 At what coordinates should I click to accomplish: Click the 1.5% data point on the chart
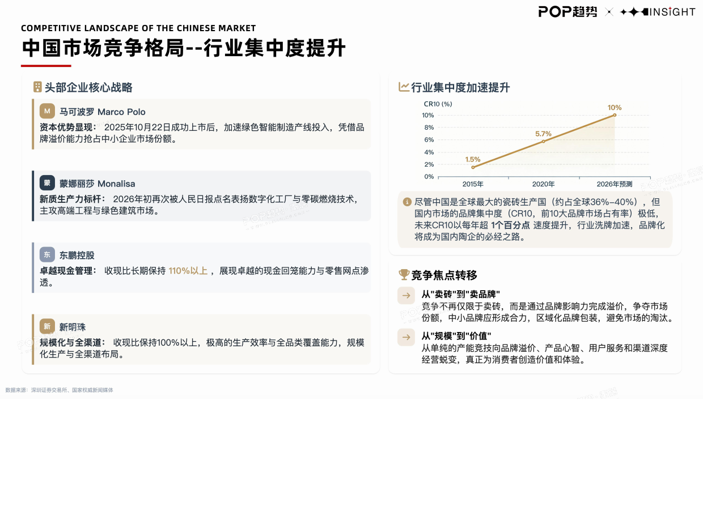pyautogui.click(x=473, y=167)
